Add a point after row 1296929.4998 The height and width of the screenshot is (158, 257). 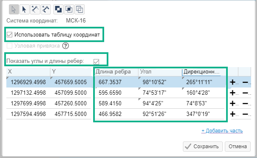coord(233,82)
